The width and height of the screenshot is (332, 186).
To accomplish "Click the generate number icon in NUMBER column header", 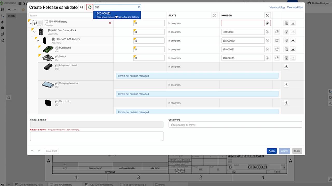I will 267,15.
